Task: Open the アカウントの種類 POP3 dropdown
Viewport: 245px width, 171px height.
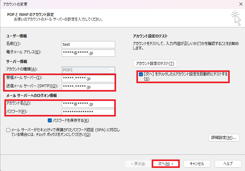Action: tap(88, 70)
